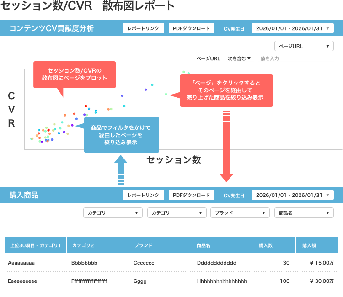Click the 購入数 column header
This screenshot has width=343, height=297.
click(x=274, y=245)
